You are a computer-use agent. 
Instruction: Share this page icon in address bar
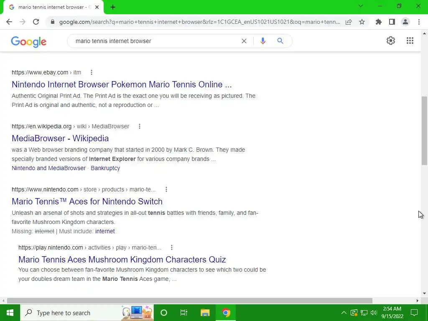[349, 22]
